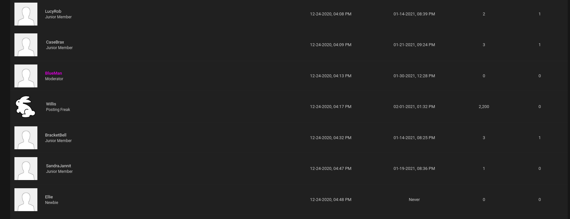
Task: Click Ellie's 'Never' last visit text
Action: click(x=414, y=200)
